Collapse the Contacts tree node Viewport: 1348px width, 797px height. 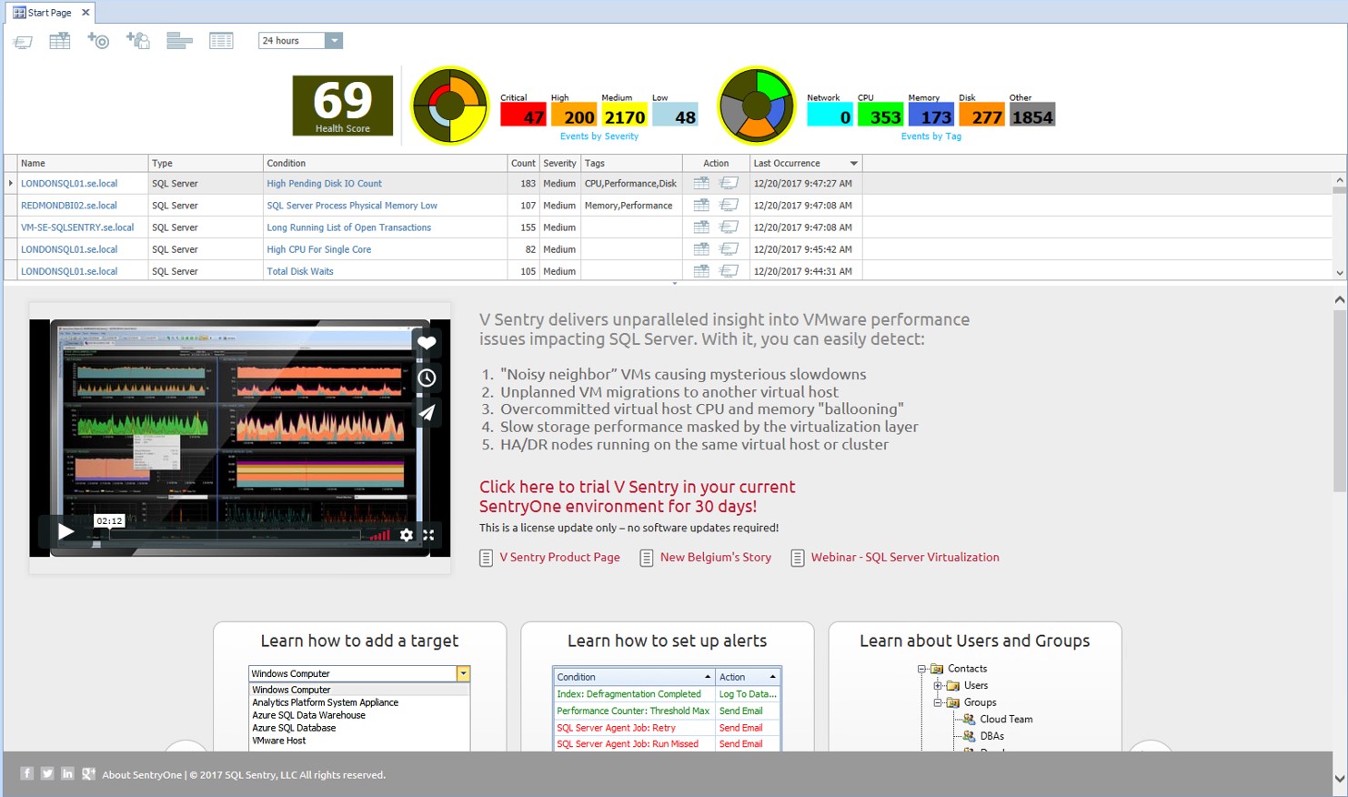(x=921, y=669)
